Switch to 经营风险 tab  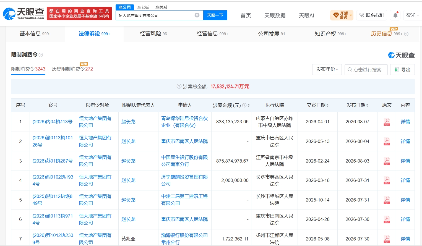(153, 34)
